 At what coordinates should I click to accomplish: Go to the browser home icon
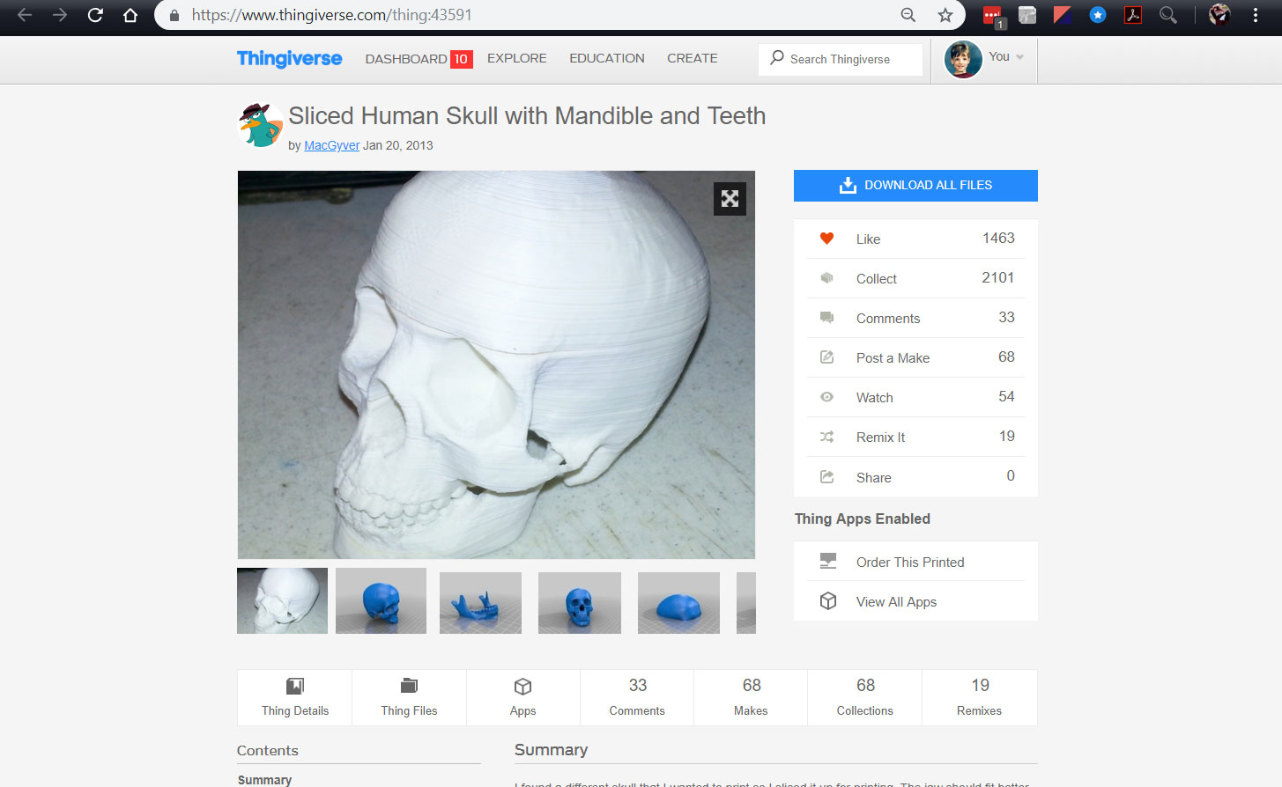pos(130,15)
